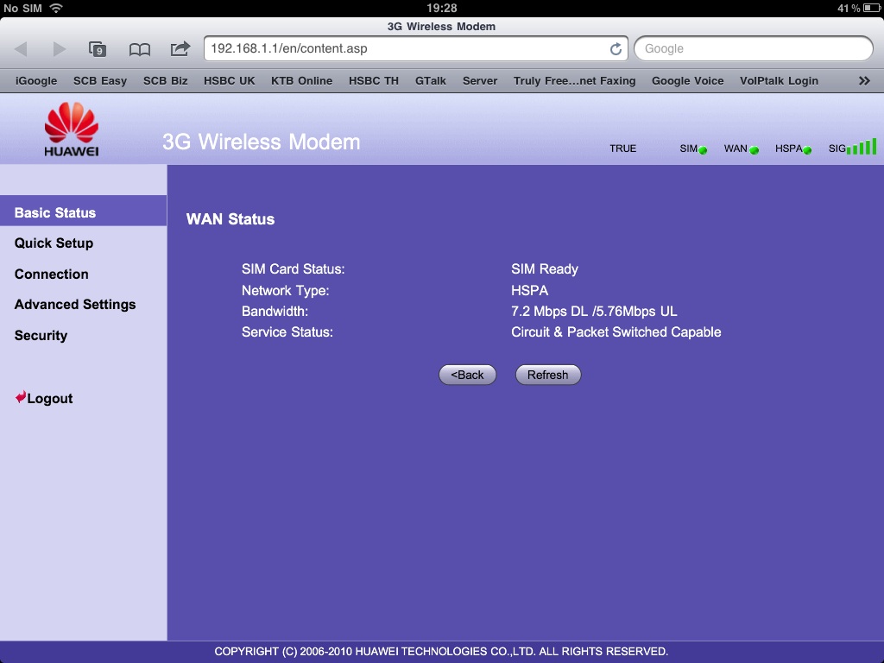Viewport: 884px width, 663px height.
Task: Tap the Safari forward arrow
Action: 60,49
